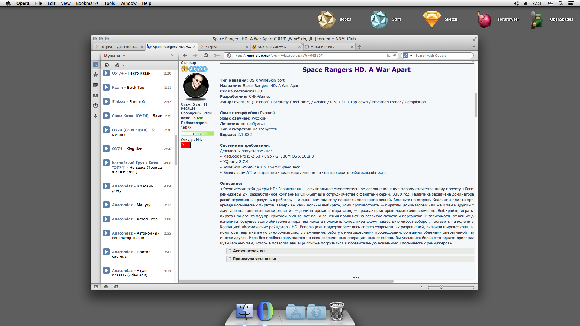580x326 pixels.
Task: Open the Bookmarks menu
Action: click(87, 3)
